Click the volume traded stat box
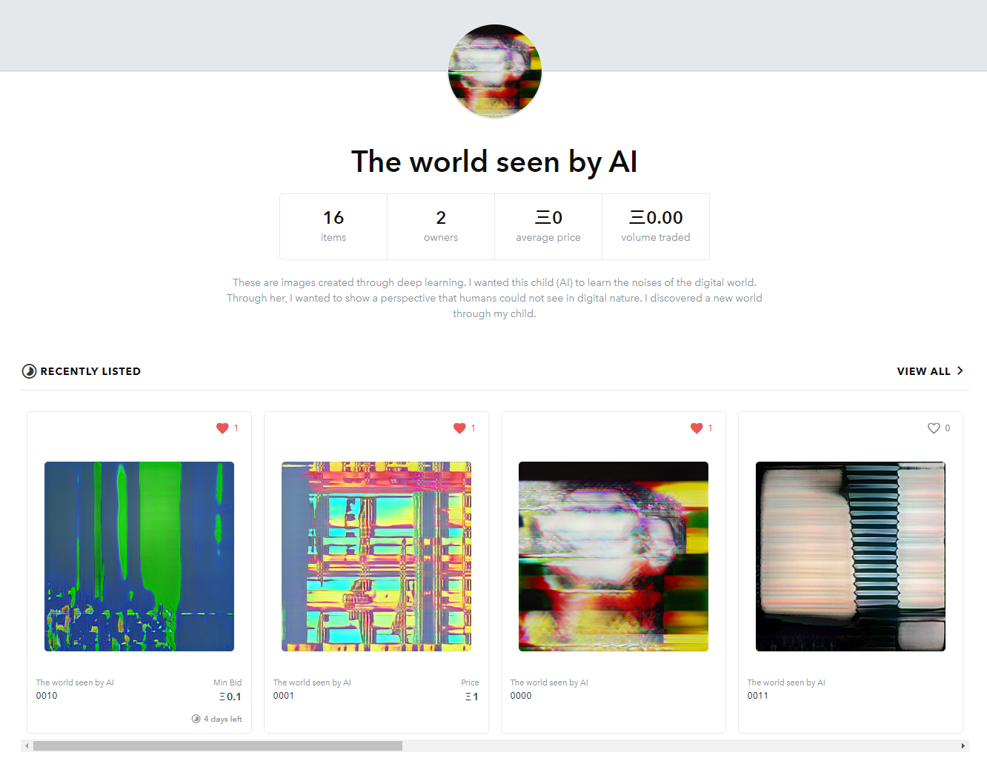Screen dimensions: 987x764 (x=656, y=227)
